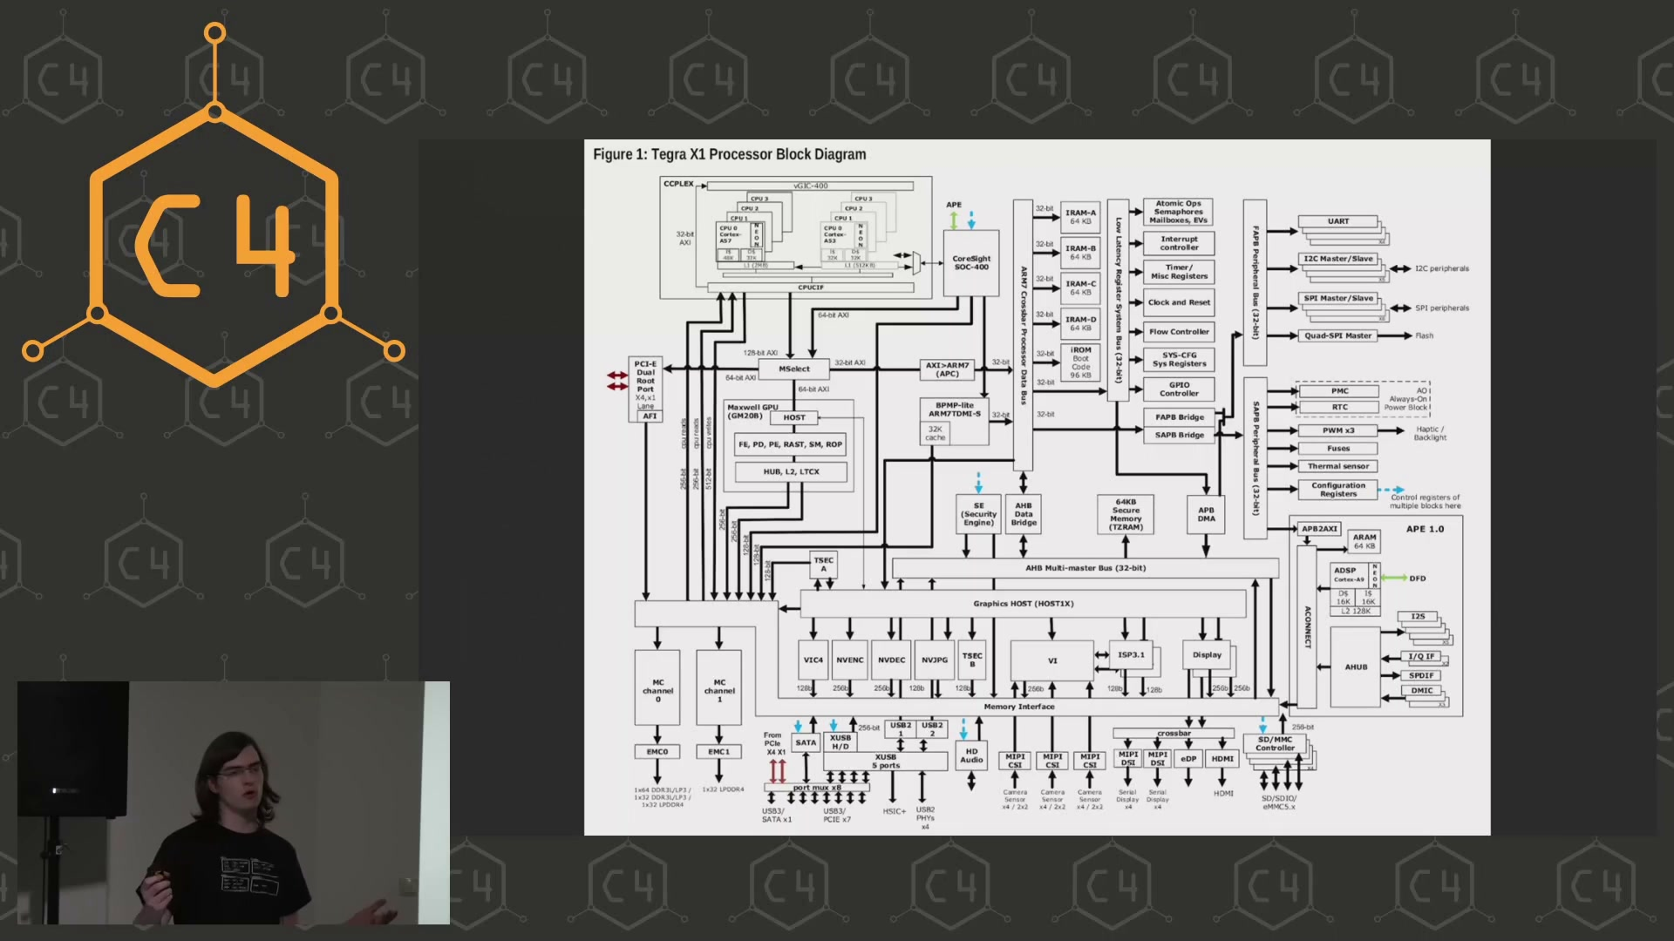This screenshot has height=941, width=1674.
Task: Select the Configuration Registers block
Action: [1338, 490]
